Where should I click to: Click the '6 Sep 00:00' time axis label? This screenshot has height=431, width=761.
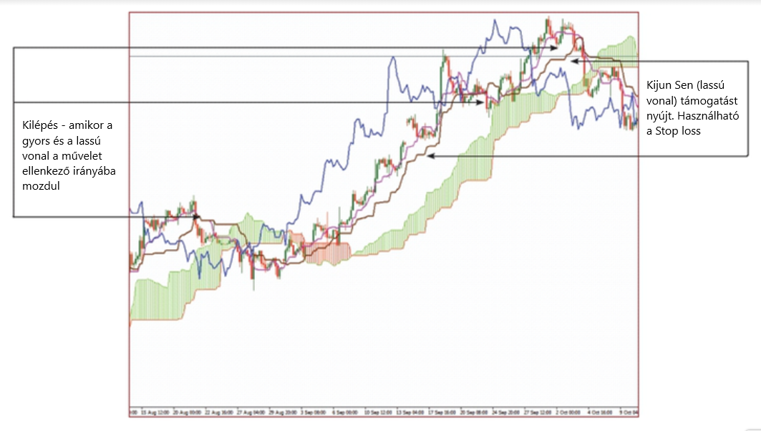point(345,412)
